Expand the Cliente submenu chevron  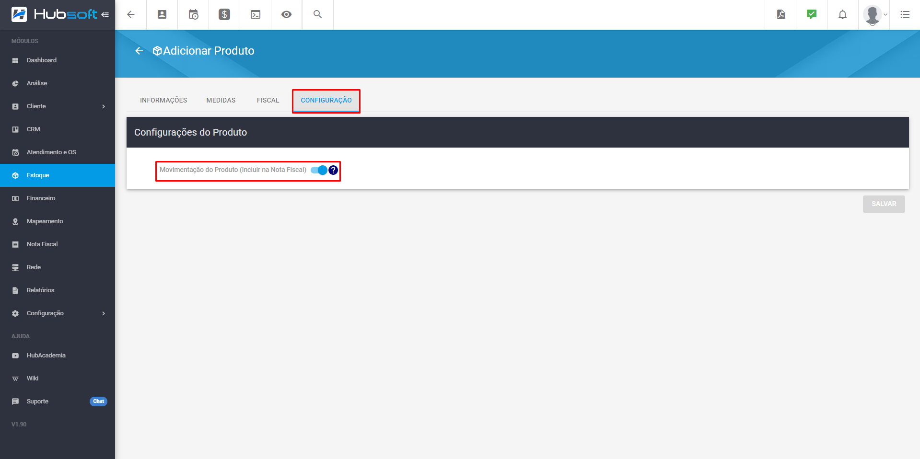click(104, 106)
